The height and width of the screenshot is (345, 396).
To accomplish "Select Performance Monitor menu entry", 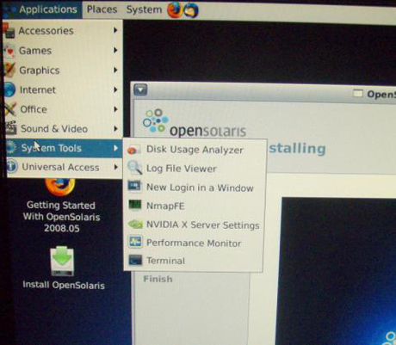I will click(x=194, y=243).
